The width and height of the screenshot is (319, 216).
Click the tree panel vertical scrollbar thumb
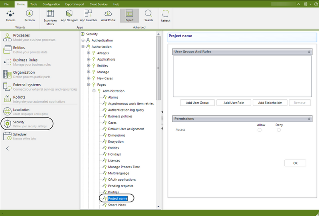coord(158,68)
